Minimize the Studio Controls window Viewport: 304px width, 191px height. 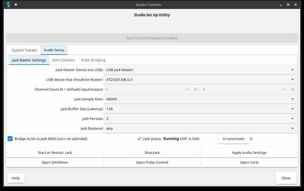point(281,5)
